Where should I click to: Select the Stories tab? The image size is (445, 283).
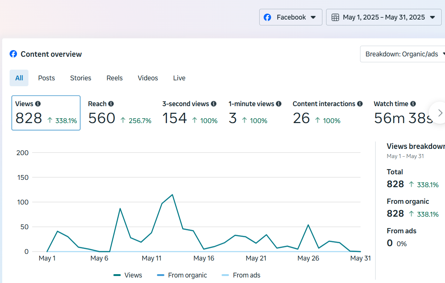click(81, 78)
